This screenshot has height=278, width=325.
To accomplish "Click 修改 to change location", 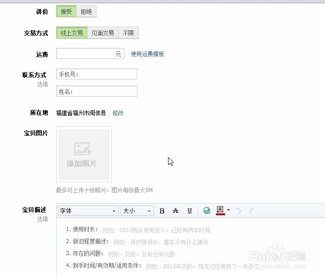I will [118, 113].
